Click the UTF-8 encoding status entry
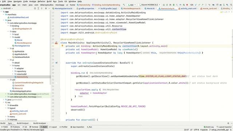 tap(196, 130)
